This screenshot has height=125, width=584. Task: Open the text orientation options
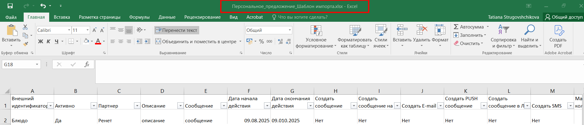point(141,30)
